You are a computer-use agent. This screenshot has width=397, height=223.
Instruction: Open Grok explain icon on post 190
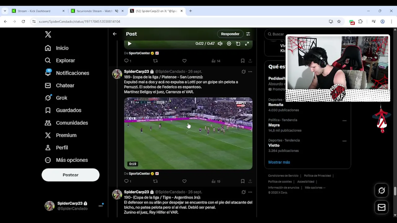243,192
